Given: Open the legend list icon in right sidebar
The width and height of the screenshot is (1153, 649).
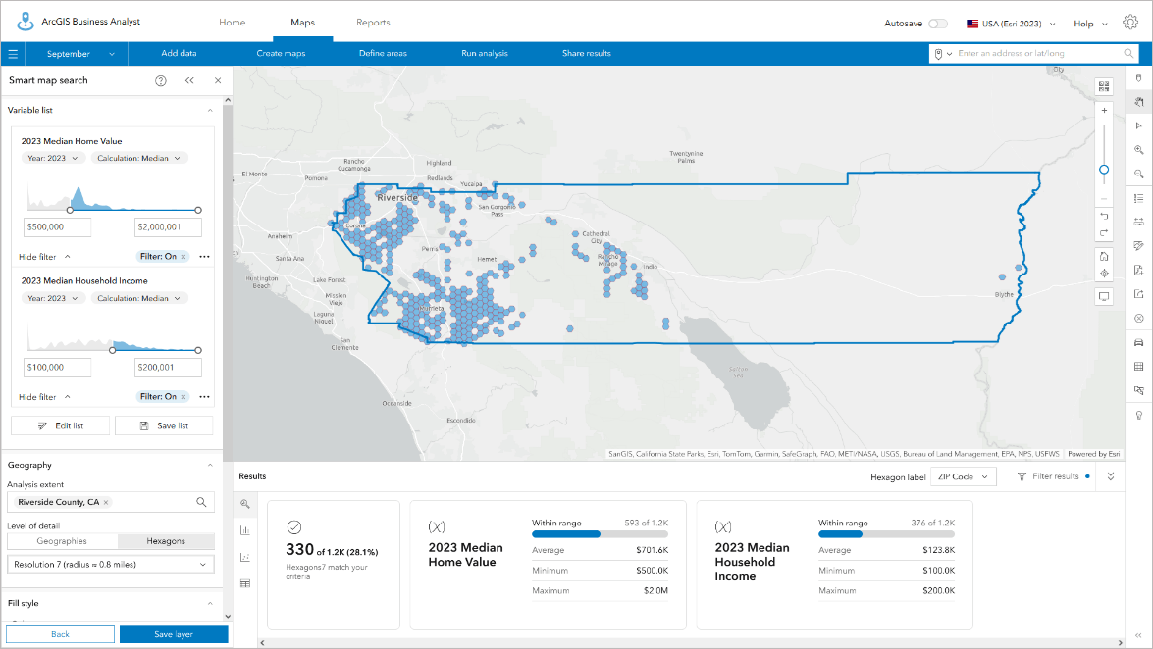Looking at the screenshot, I should 1137,198.
